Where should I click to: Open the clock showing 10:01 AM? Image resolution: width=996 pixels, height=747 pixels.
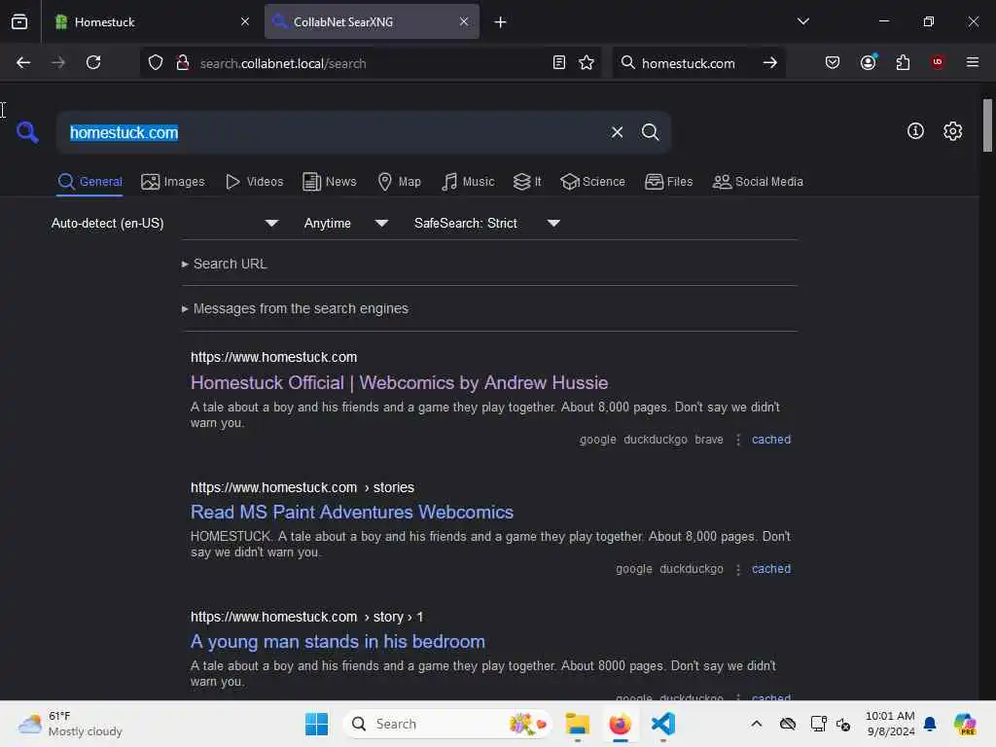(890, 724)
